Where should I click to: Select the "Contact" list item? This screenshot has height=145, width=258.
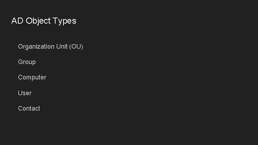29,108
